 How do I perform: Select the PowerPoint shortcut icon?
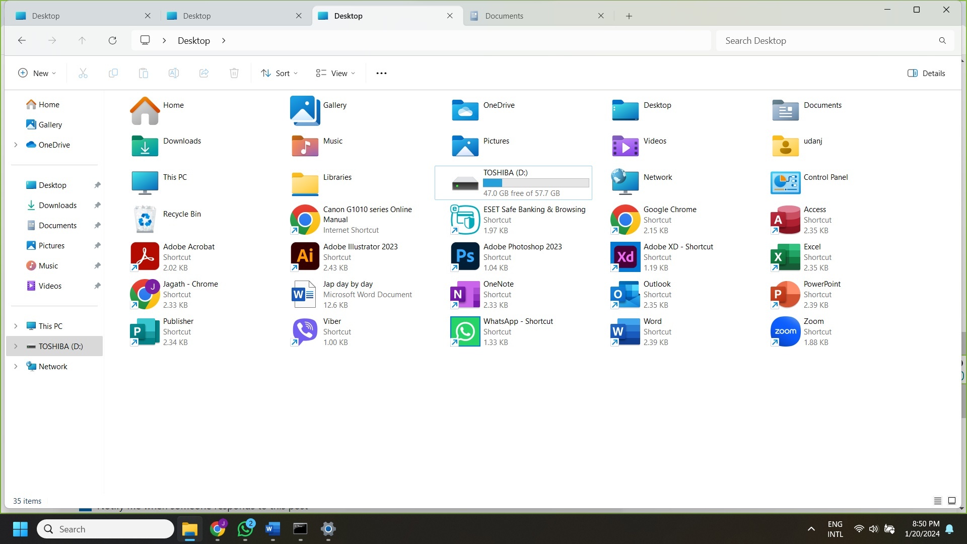click(x=785, y=294)
